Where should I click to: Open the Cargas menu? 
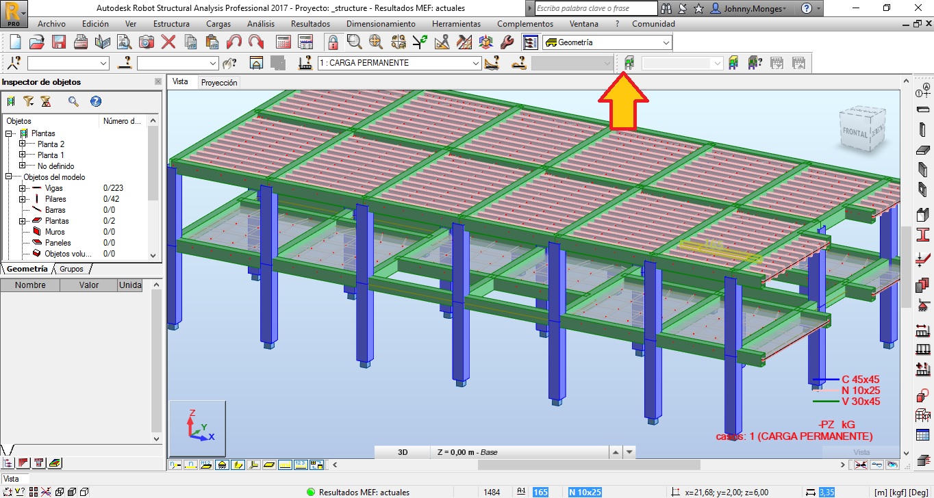(218, 24)
